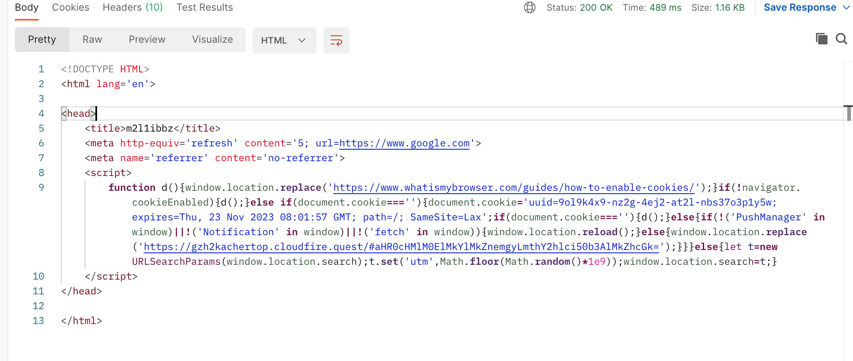853x361 pixels.
Task: Click the Time: 489 ms text
Action: click(652, 7)
